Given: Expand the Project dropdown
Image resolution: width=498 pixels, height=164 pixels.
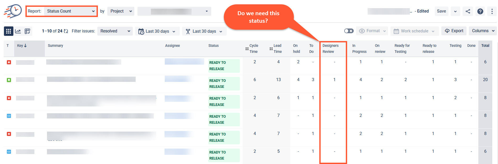Looking at the screenshot, I should [x=121, y=11].
